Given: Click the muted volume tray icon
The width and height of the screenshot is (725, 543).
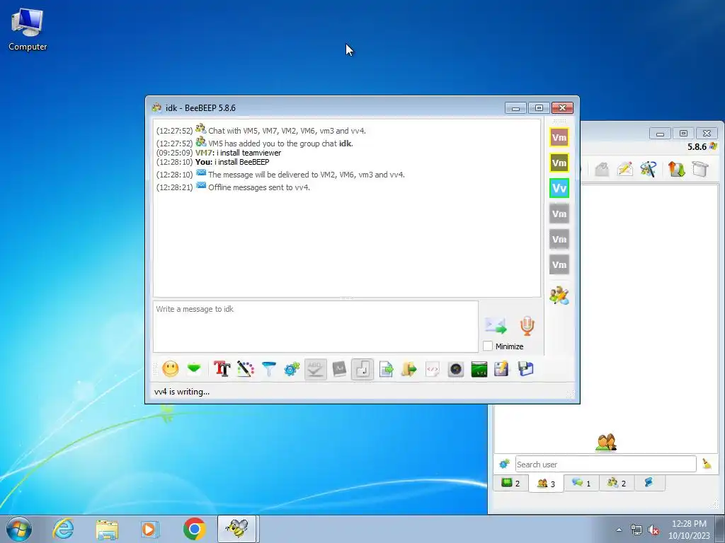Looking at the screenshot, I should coord(653,530).
